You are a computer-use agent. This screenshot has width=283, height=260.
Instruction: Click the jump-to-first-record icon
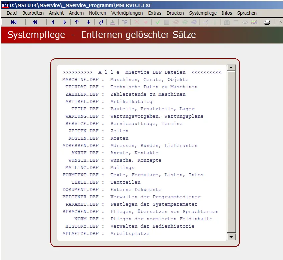click(x=14, y=22)
